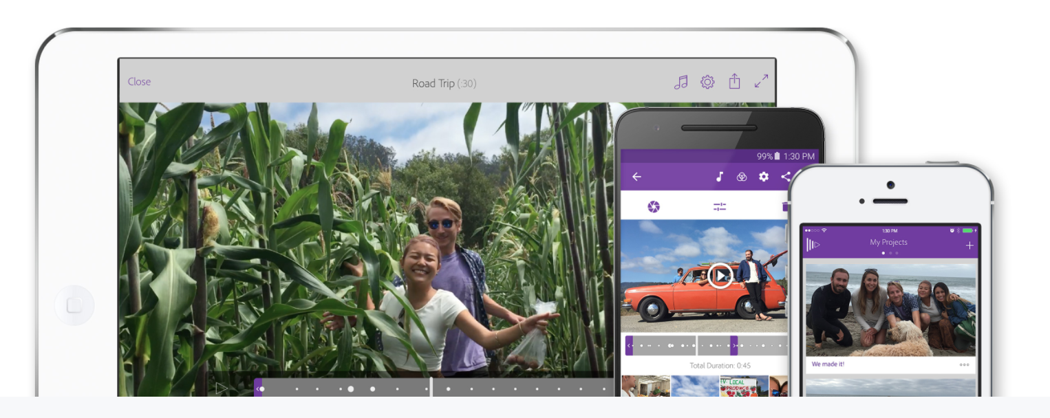Select the blue sky clip thumbnail
The height and width of the screenshot is (418, 1050).
point(695,386)
